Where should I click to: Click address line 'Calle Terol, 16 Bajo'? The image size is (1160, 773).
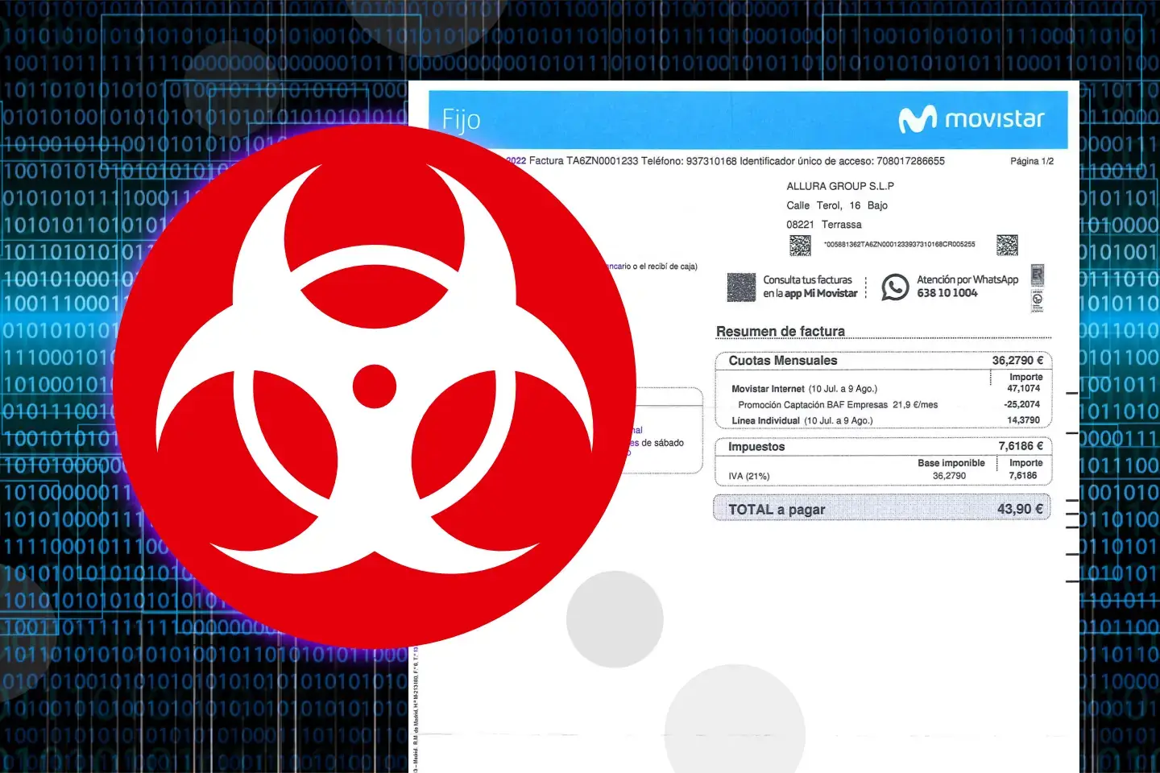(x=837, y=205)
